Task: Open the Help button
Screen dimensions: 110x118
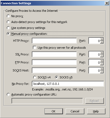Action: coord(96,111)
